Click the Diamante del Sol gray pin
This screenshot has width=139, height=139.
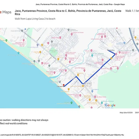(49, 66)
